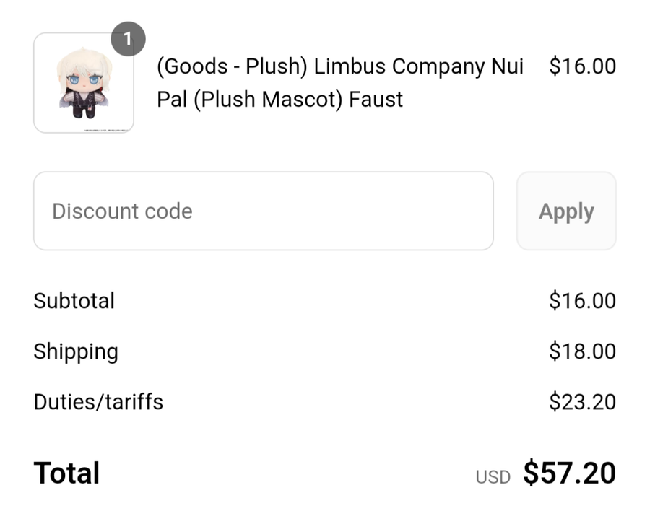650x511 pixels.
Task: Click the USD currency indicator
Action: tap(493, 477)
